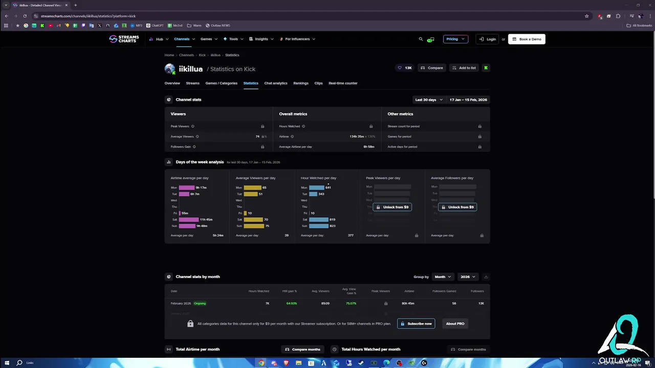Viewport: 655px width, 368px height.
Task: Open the 2026 year dropdown
Action: click(468, 277)
